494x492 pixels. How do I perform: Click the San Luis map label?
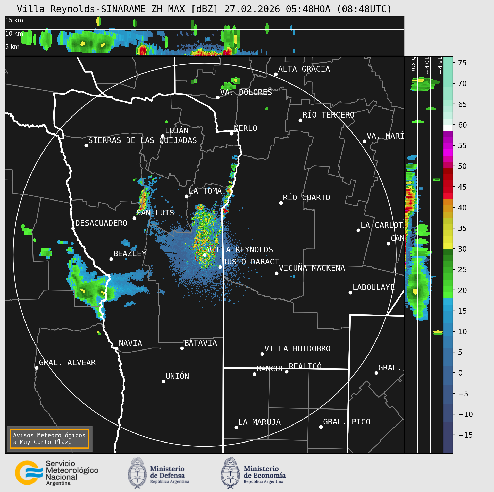pos(155,213)
